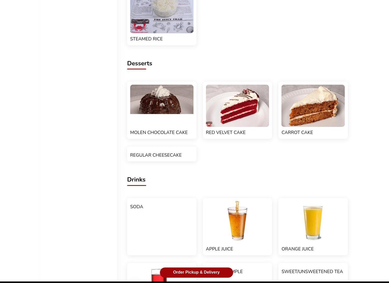Click the Drinks section heading
This screenshot has width=389, height=283.
point(136,180)
